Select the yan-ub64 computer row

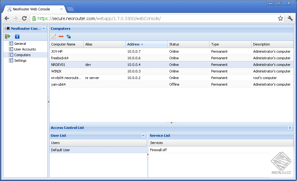coord(171,84)
